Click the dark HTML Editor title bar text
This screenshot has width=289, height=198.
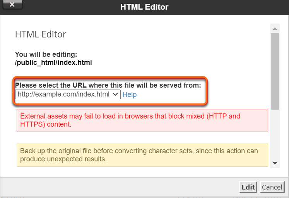144,7
